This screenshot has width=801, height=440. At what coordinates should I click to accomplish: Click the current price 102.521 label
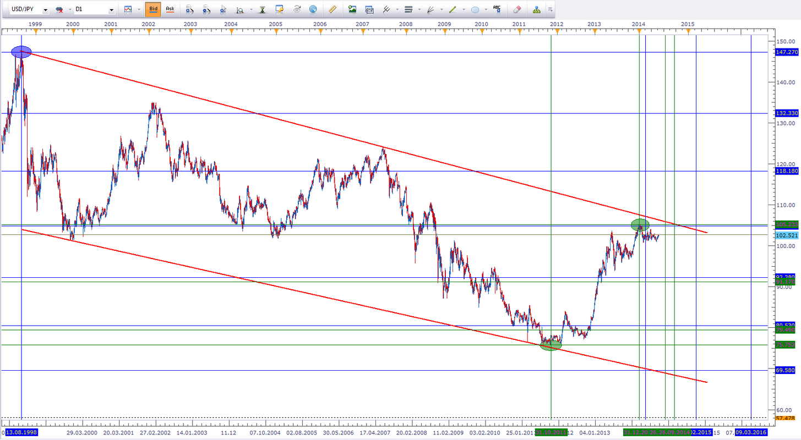[787, 235]
